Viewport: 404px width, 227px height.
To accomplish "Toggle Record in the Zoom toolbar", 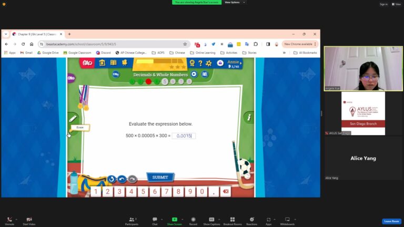I will (193, 221).
